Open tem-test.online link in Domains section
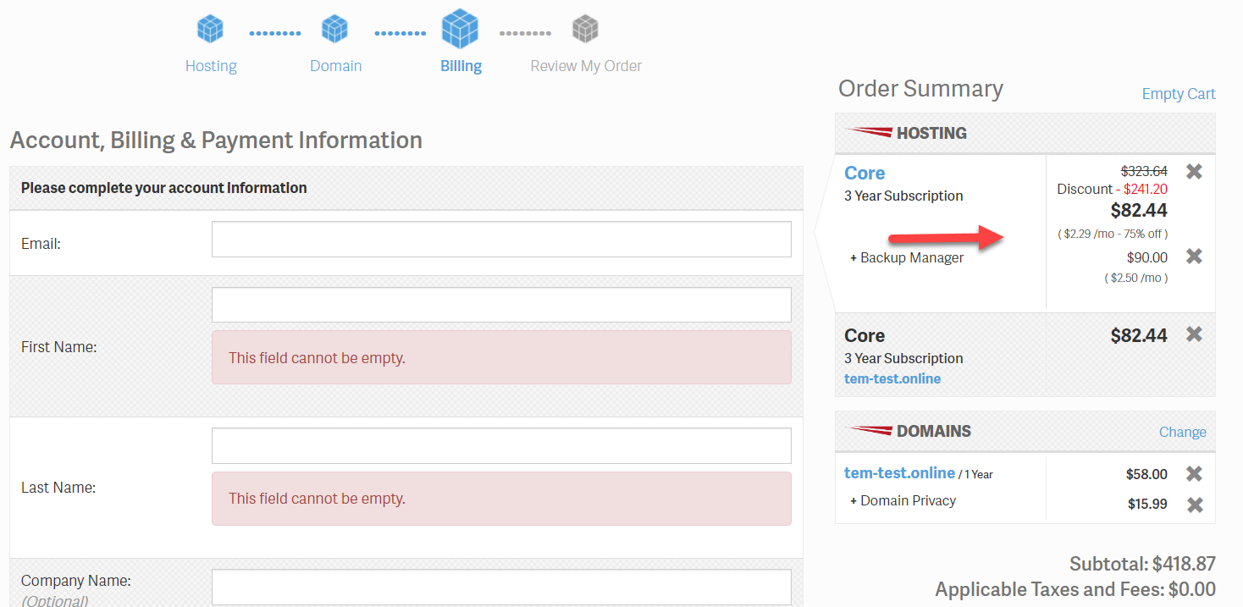The width and height of the screenshot is (1243, 607). point(899,473)
